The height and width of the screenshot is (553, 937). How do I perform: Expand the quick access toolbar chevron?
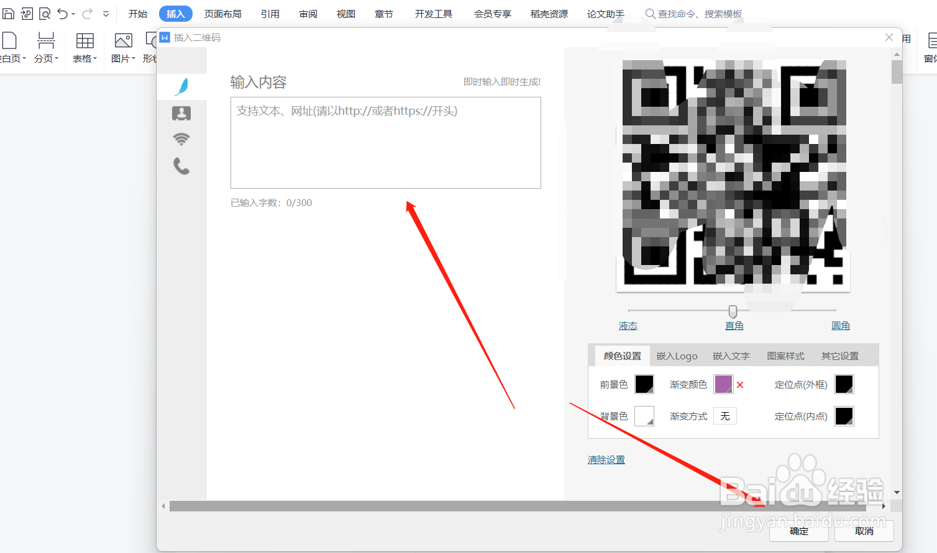(x=106, y=13)
